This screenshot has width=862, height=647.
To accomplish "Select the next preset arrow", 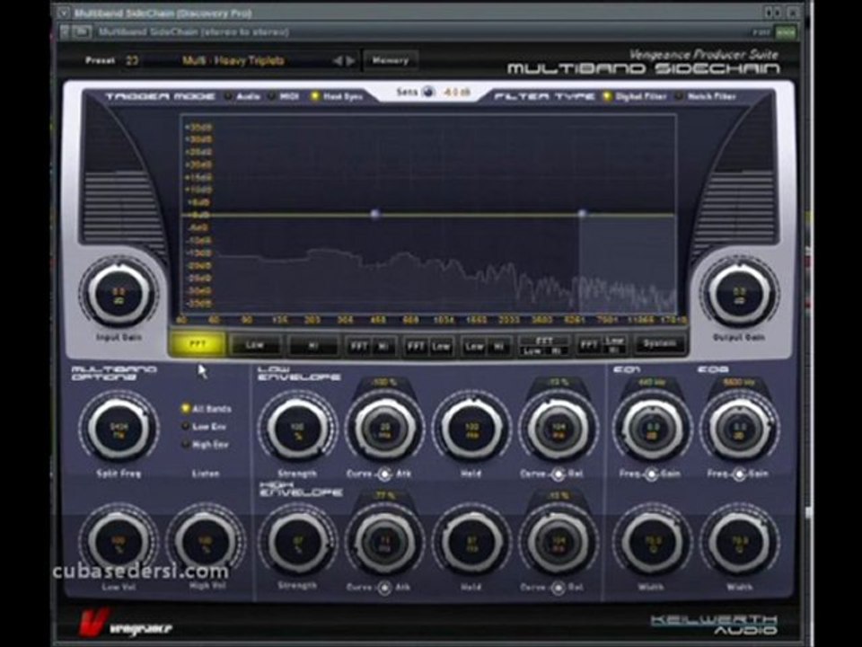I will coord(350,60).
